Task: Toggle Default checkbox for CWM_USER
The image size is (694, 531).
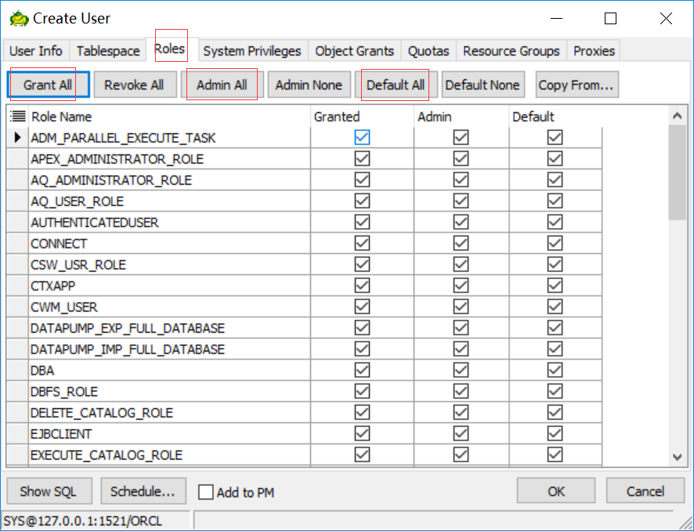Action: (x=555, y=307)
